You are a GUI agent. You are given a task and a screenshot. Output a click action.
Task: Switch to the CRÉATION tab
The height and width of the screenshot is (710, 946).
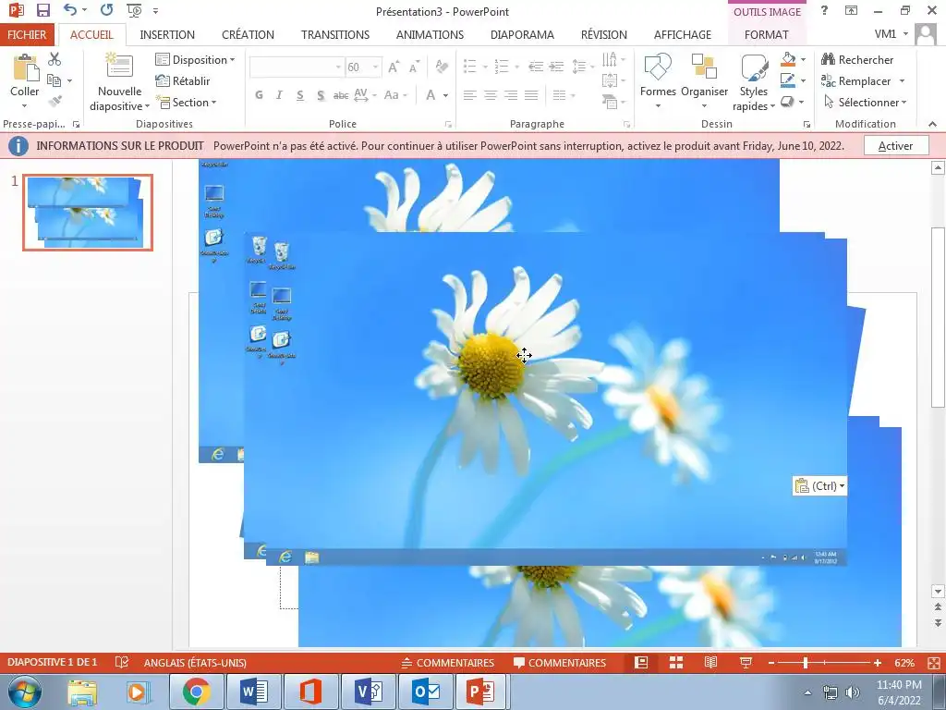248,34
